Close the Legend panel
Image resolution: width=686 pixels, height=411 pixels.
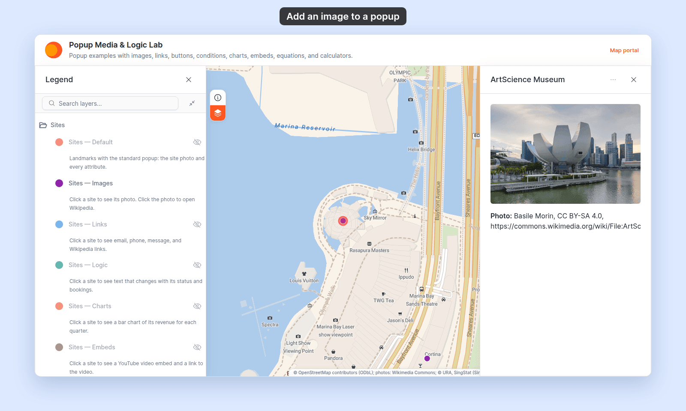[189, 80]
